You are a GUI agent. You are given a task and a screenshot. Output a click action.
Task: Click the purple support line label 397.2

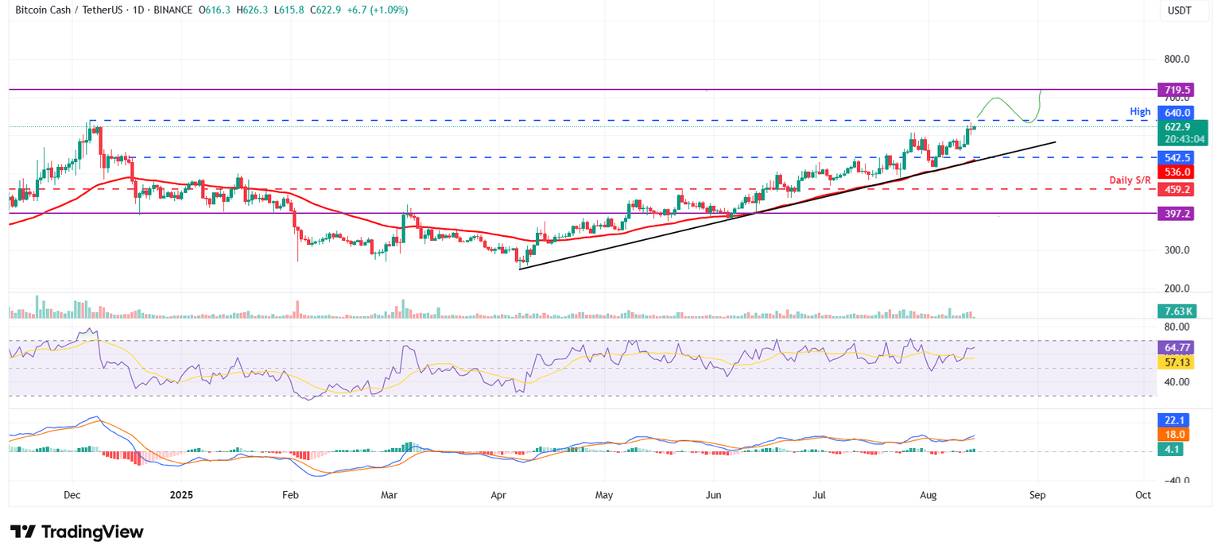coord(1176,213)
